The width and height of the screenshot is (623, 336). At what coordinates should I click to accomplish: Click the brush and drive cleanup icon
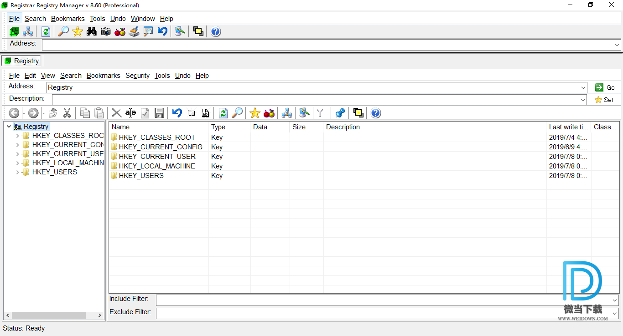point(134,31)
